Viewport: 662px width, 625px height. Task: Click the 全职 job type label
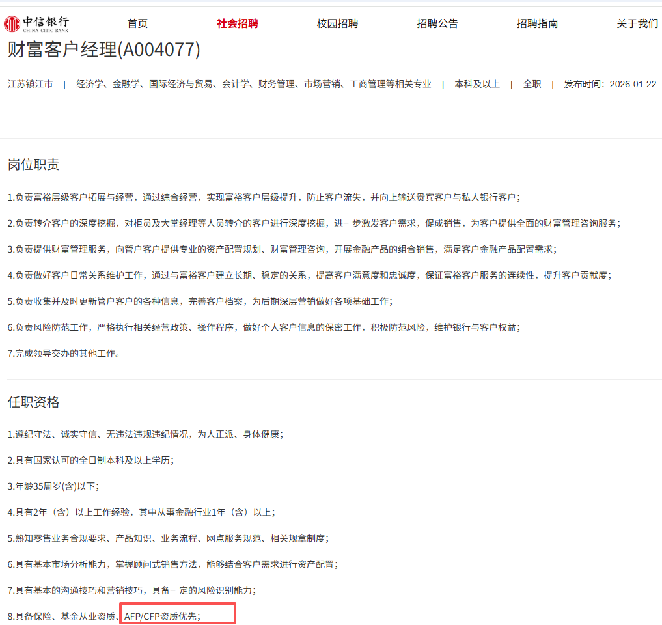[x=532, y=84]
